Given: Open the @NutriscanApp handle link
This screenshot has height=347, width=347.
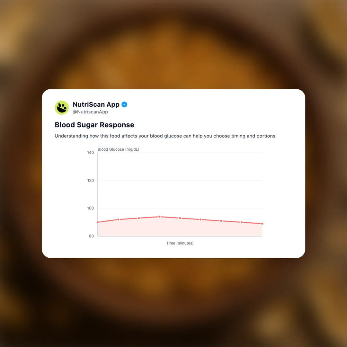Looking at the screenshot, I should tap(90, 112).
